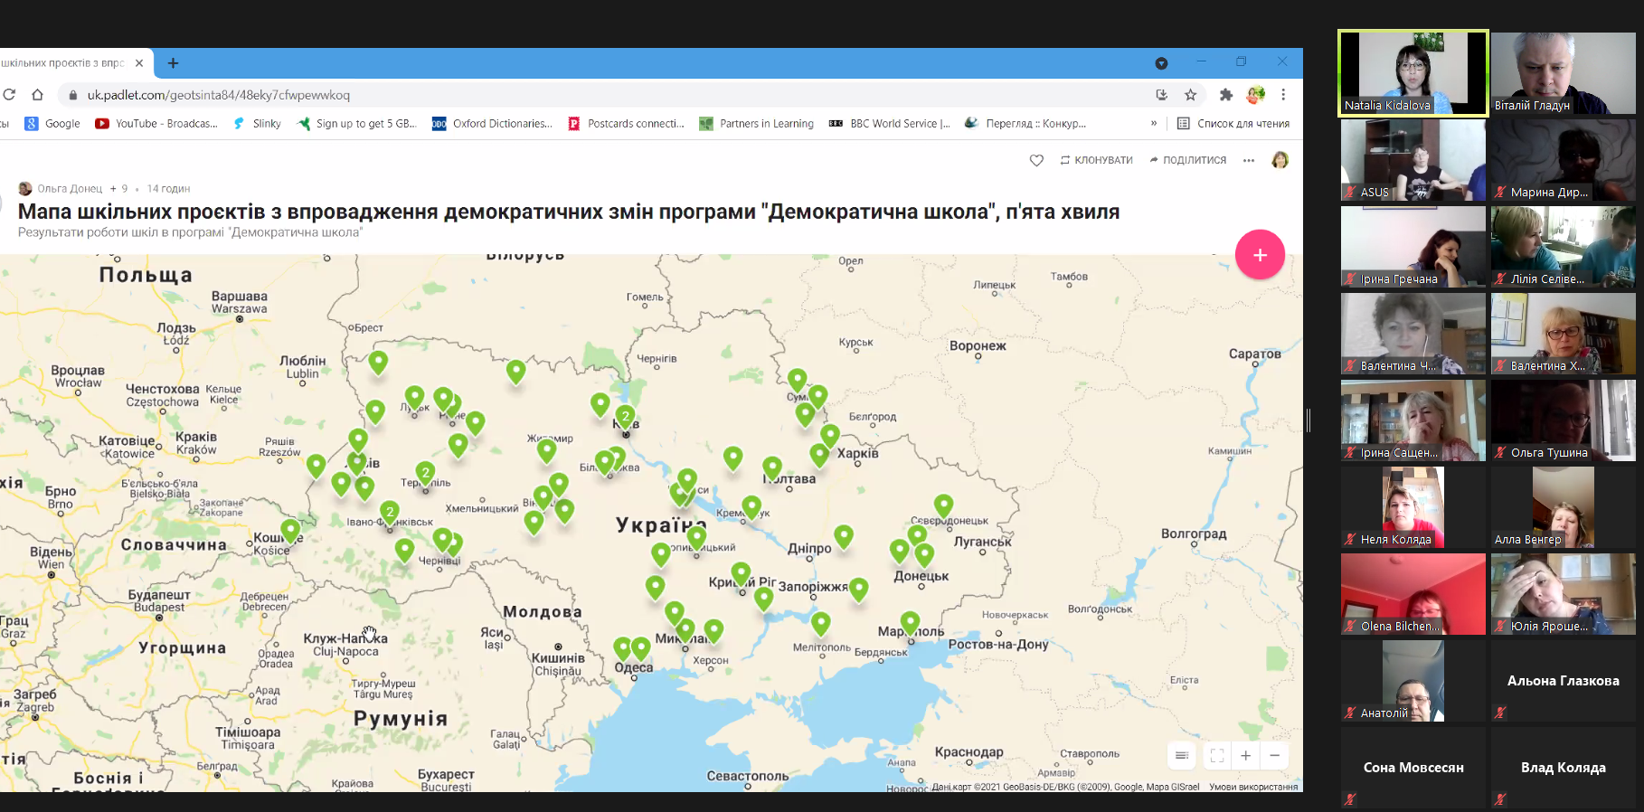Select Влад Коляда participant tile
1644x812 pixels.
coord(1564,768)
